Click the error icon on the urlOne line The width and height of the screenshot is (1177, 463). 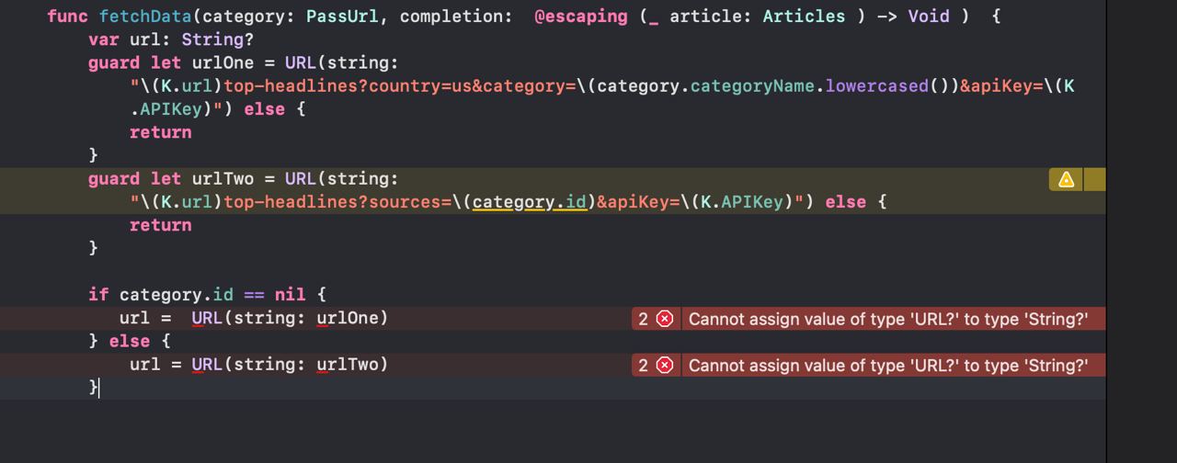[x=665, y=319]
